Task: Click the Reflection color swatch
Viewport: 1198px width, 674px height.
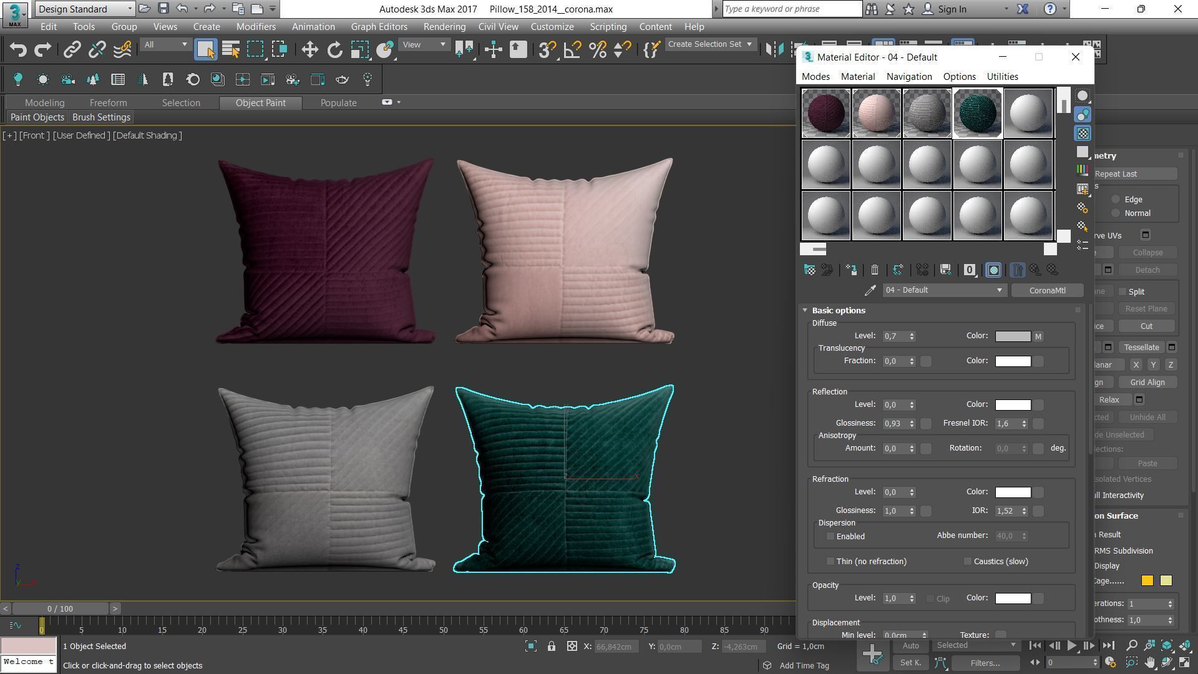Action: pos(1013,405)
